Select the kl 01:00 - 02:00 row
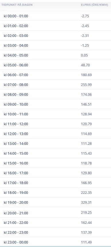The image size is (111, 247). tap(55, 26)
